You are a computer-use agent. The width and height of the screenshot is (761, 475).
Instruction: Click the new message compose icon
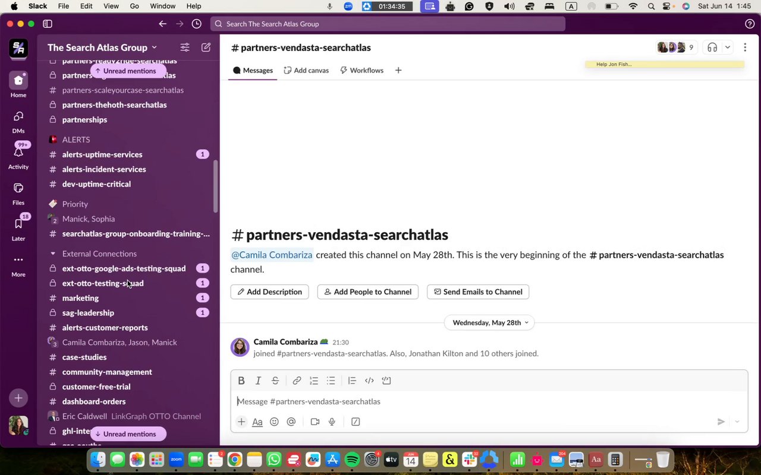pyautogui.click(x=206, y=47)
